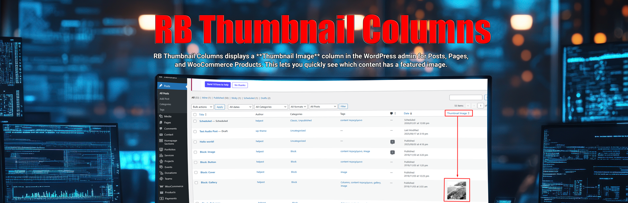This screenshot has height=203, width=628.
Task: Check the Hello world! post checkbox
Action: [x=195, y=142]
